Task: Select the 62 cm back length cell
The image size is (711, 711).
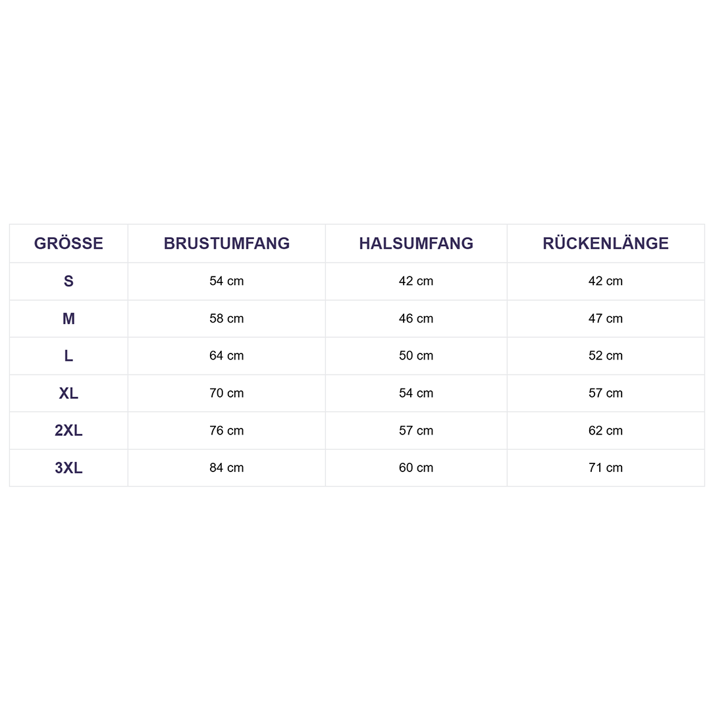Action: coord(606,431)
